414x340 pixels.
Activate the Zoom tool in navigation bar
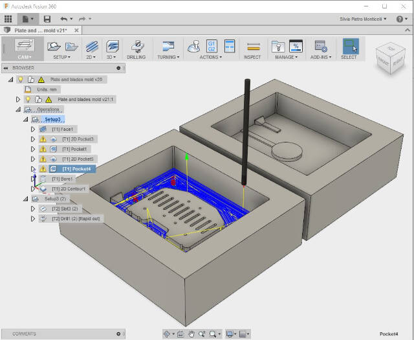click(x=202, y=334)
